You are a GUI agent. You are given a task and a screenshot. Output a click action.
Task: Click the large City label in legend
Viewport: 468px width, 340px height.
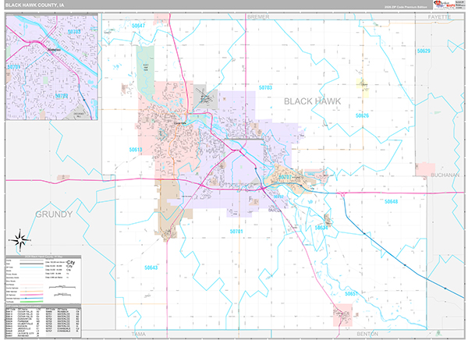click(69, 264)
